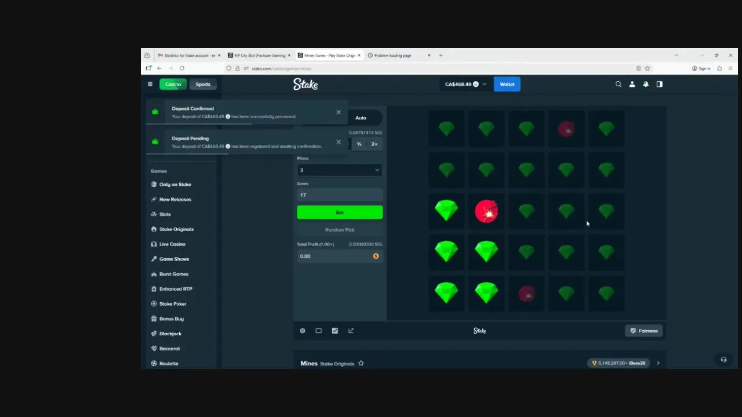The height and width of the screenshot is (417, 742).
Task: Open Roulette in sidebar
Action: click(169, 364)
